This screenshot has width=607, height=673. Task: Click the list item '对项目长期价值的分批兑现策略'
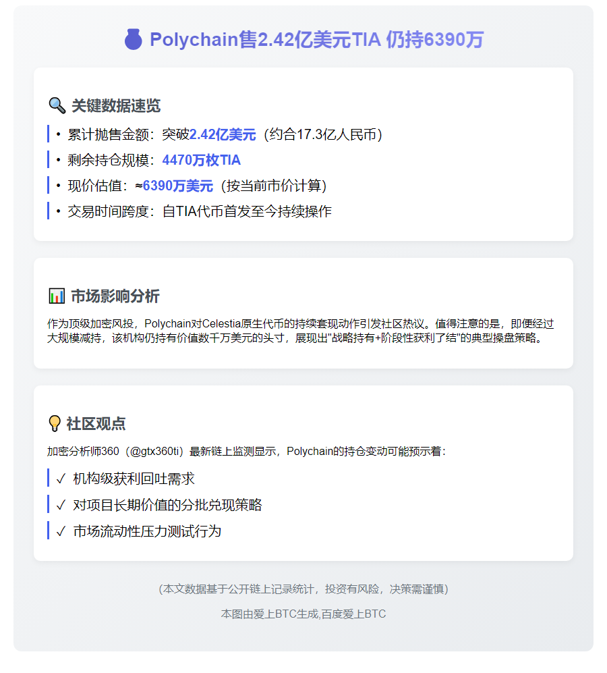tap(167, 505)
